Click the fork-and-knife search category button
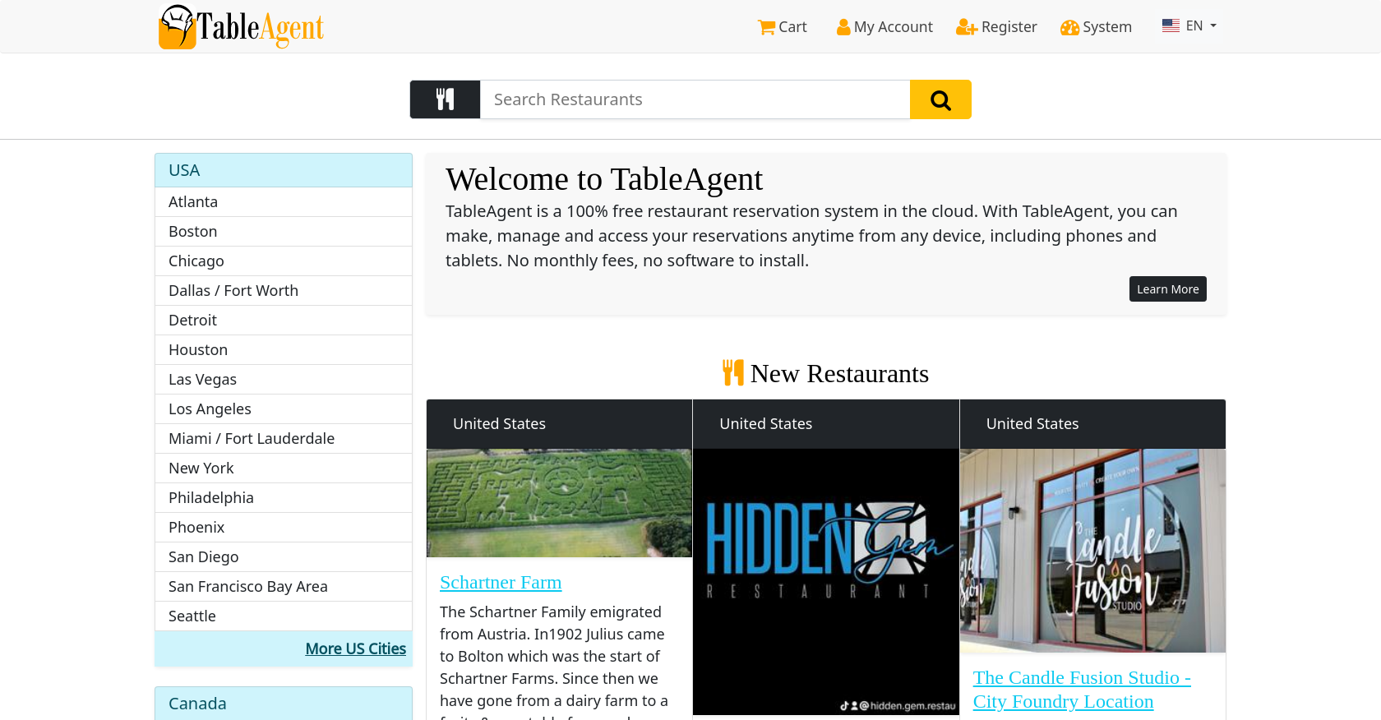 click(x=445, y=99)
